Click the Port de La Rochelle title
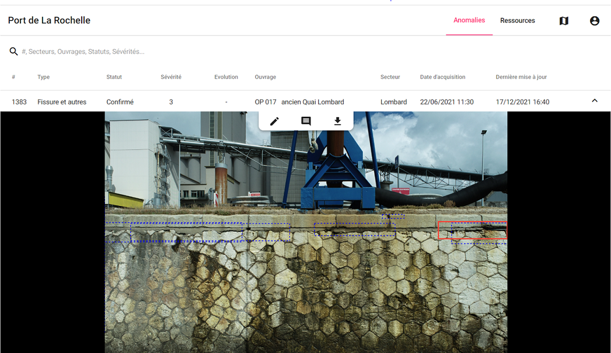Image resolution: width=611 pixels, height=353 pixels. coord(49,20)
